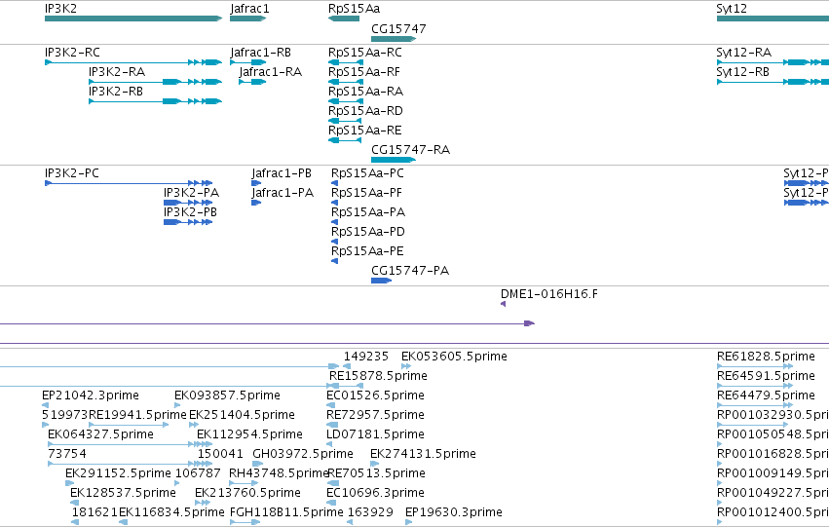829x527 pixels.
Task: Click the CG15747-PA protein feature
Action: (x=381, y=281)
